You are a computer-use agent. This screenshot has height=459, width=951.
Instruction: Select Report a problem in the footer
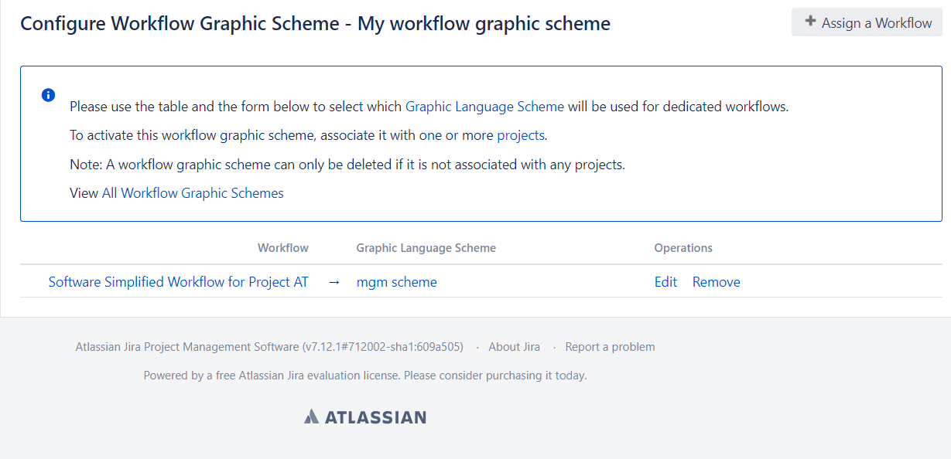pos(610,347)
